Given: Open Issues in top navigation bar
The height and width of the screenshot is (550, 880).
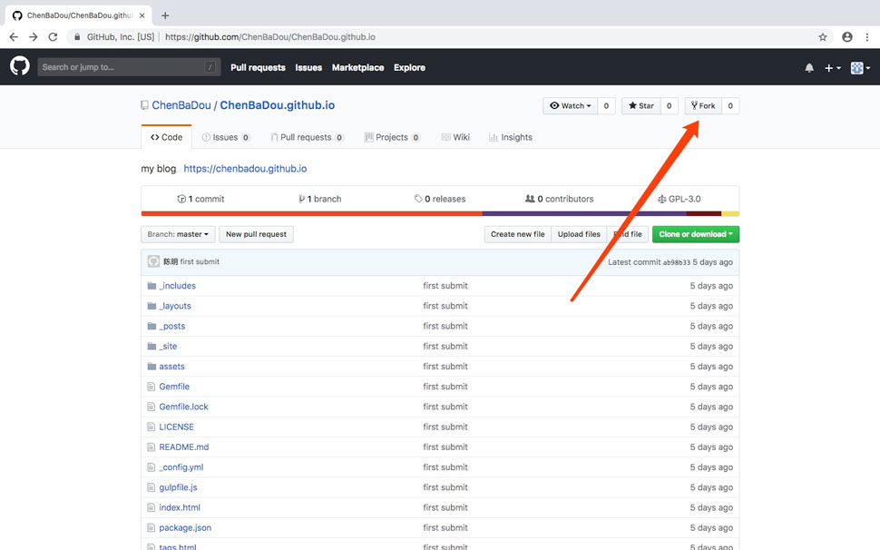Looking at the screenshot, I should pos(308,67).
